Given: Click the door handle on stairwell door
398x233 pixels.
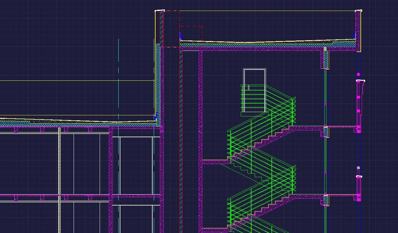Looking at the screenshot, I should 249,88.
